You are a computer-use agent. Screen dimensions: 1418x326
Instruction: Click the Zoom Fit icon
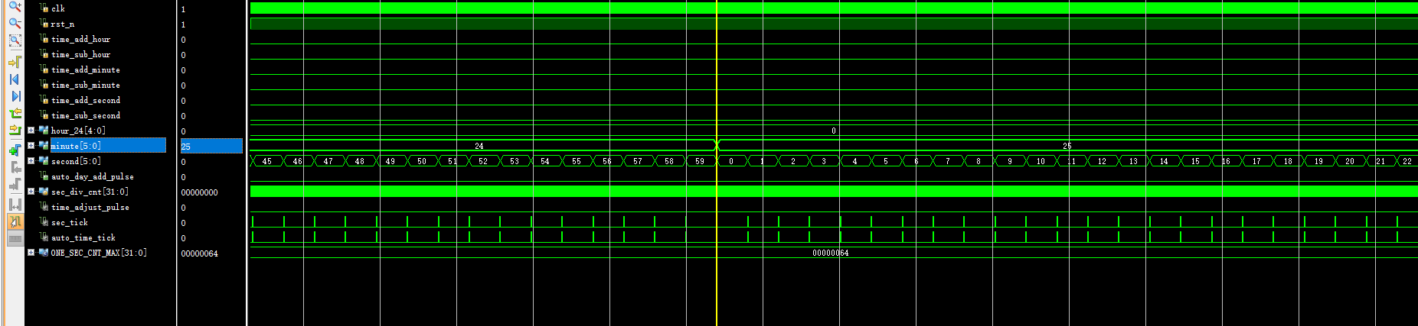click(x=15, y=40)
